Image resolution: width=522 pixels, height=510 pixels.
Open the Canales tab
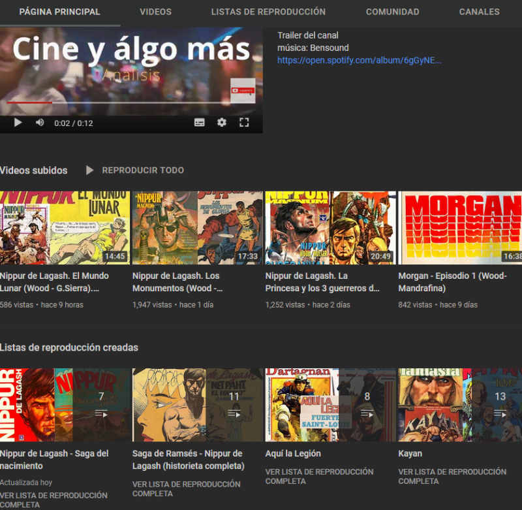click(x=480, y=12)
